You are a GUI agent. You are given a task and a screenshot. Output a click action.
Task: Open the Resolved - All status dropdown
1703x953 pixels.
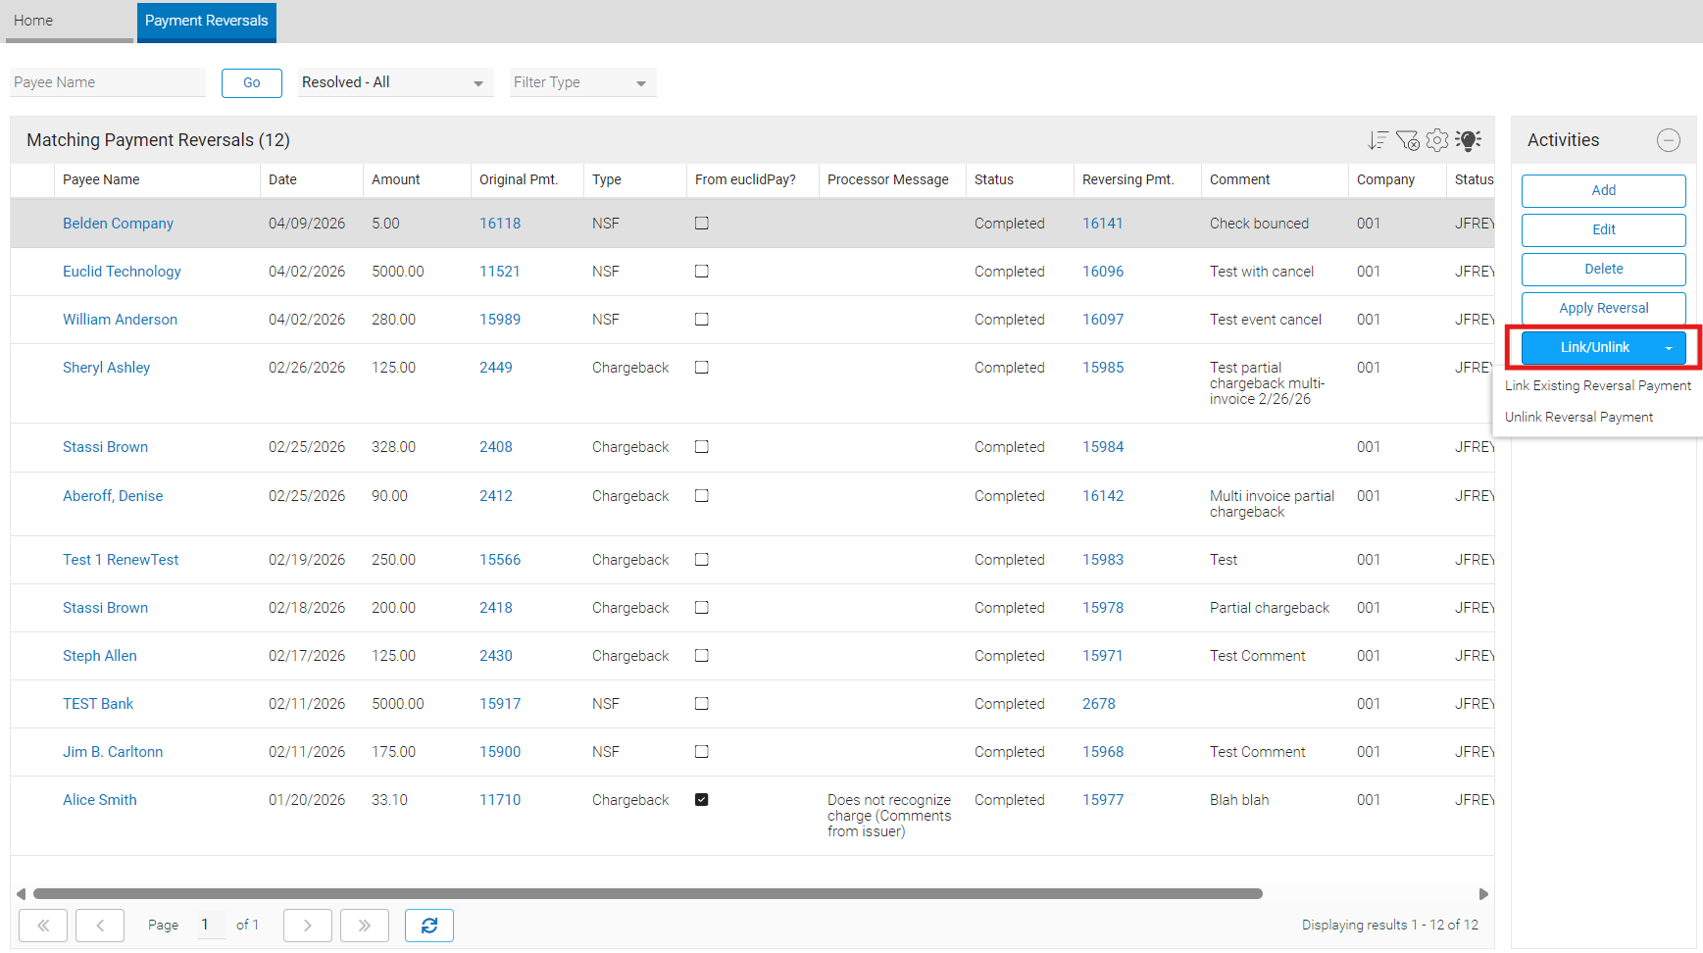[395, 82]
